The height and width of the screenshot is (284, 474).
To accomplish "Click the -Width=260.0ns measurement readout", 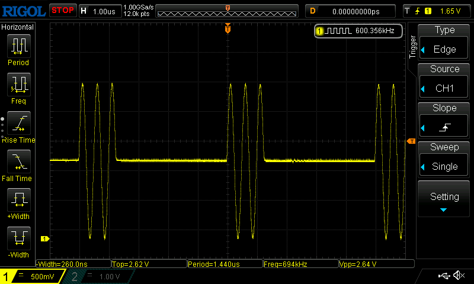I will [x=73, y=264].
